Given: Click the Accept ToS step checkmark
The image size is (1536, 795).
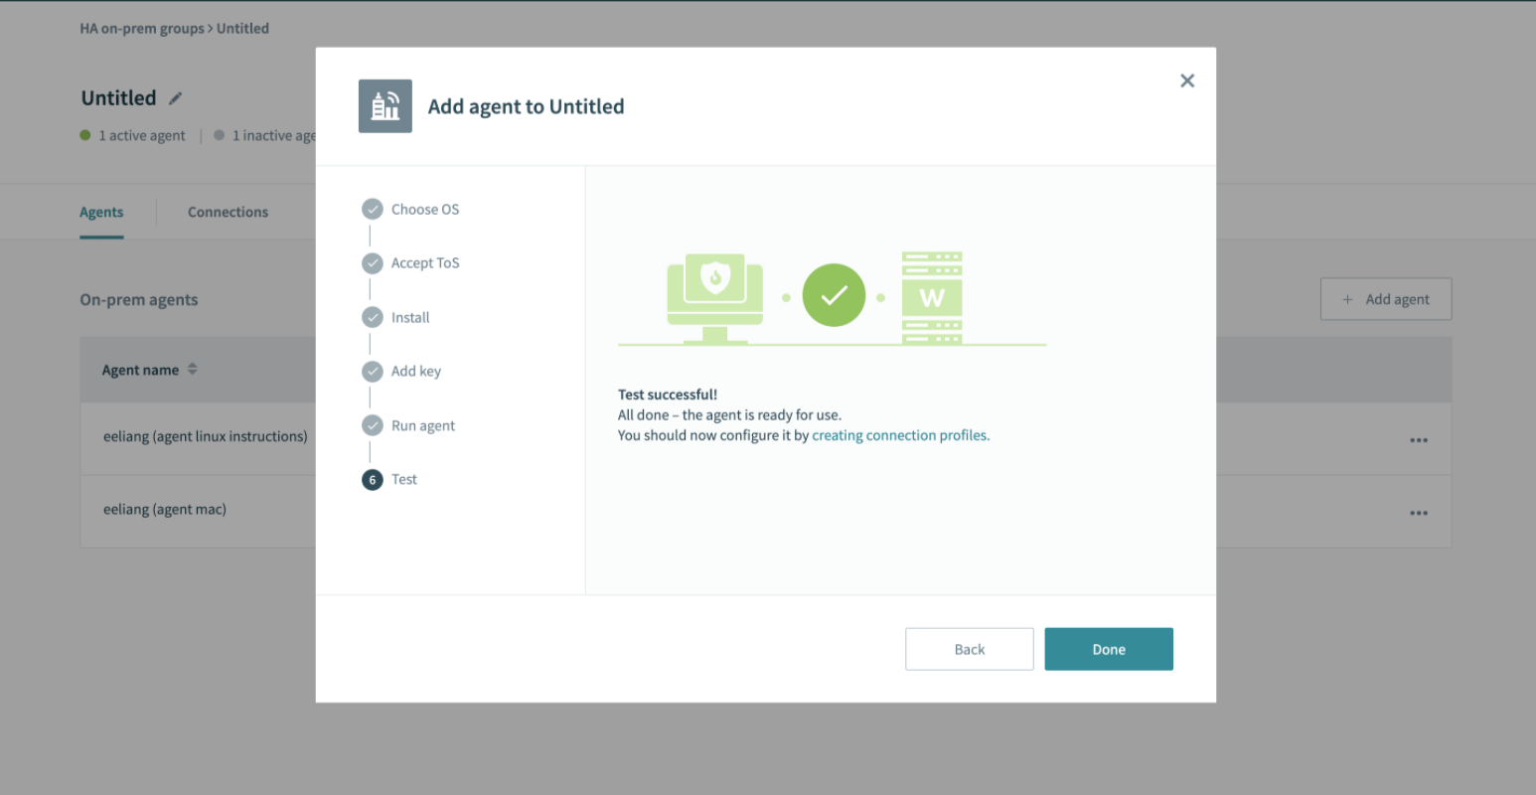Looking at the screenshot, I should coord(373,263).
